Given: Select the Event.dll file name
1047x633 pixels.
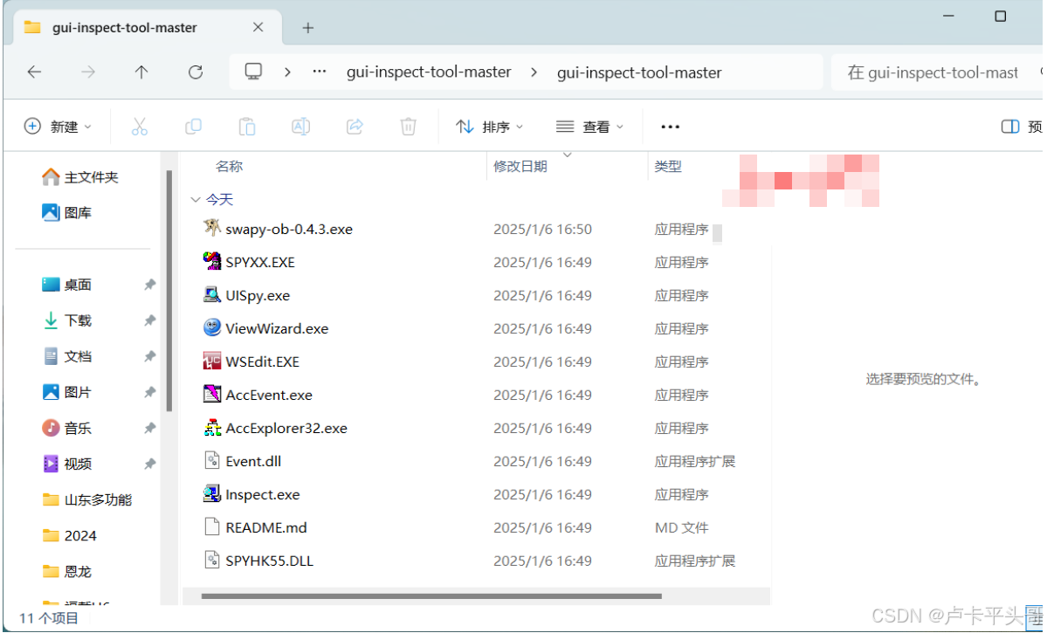Looking at the screenshot, I should [x=253, y=461].
